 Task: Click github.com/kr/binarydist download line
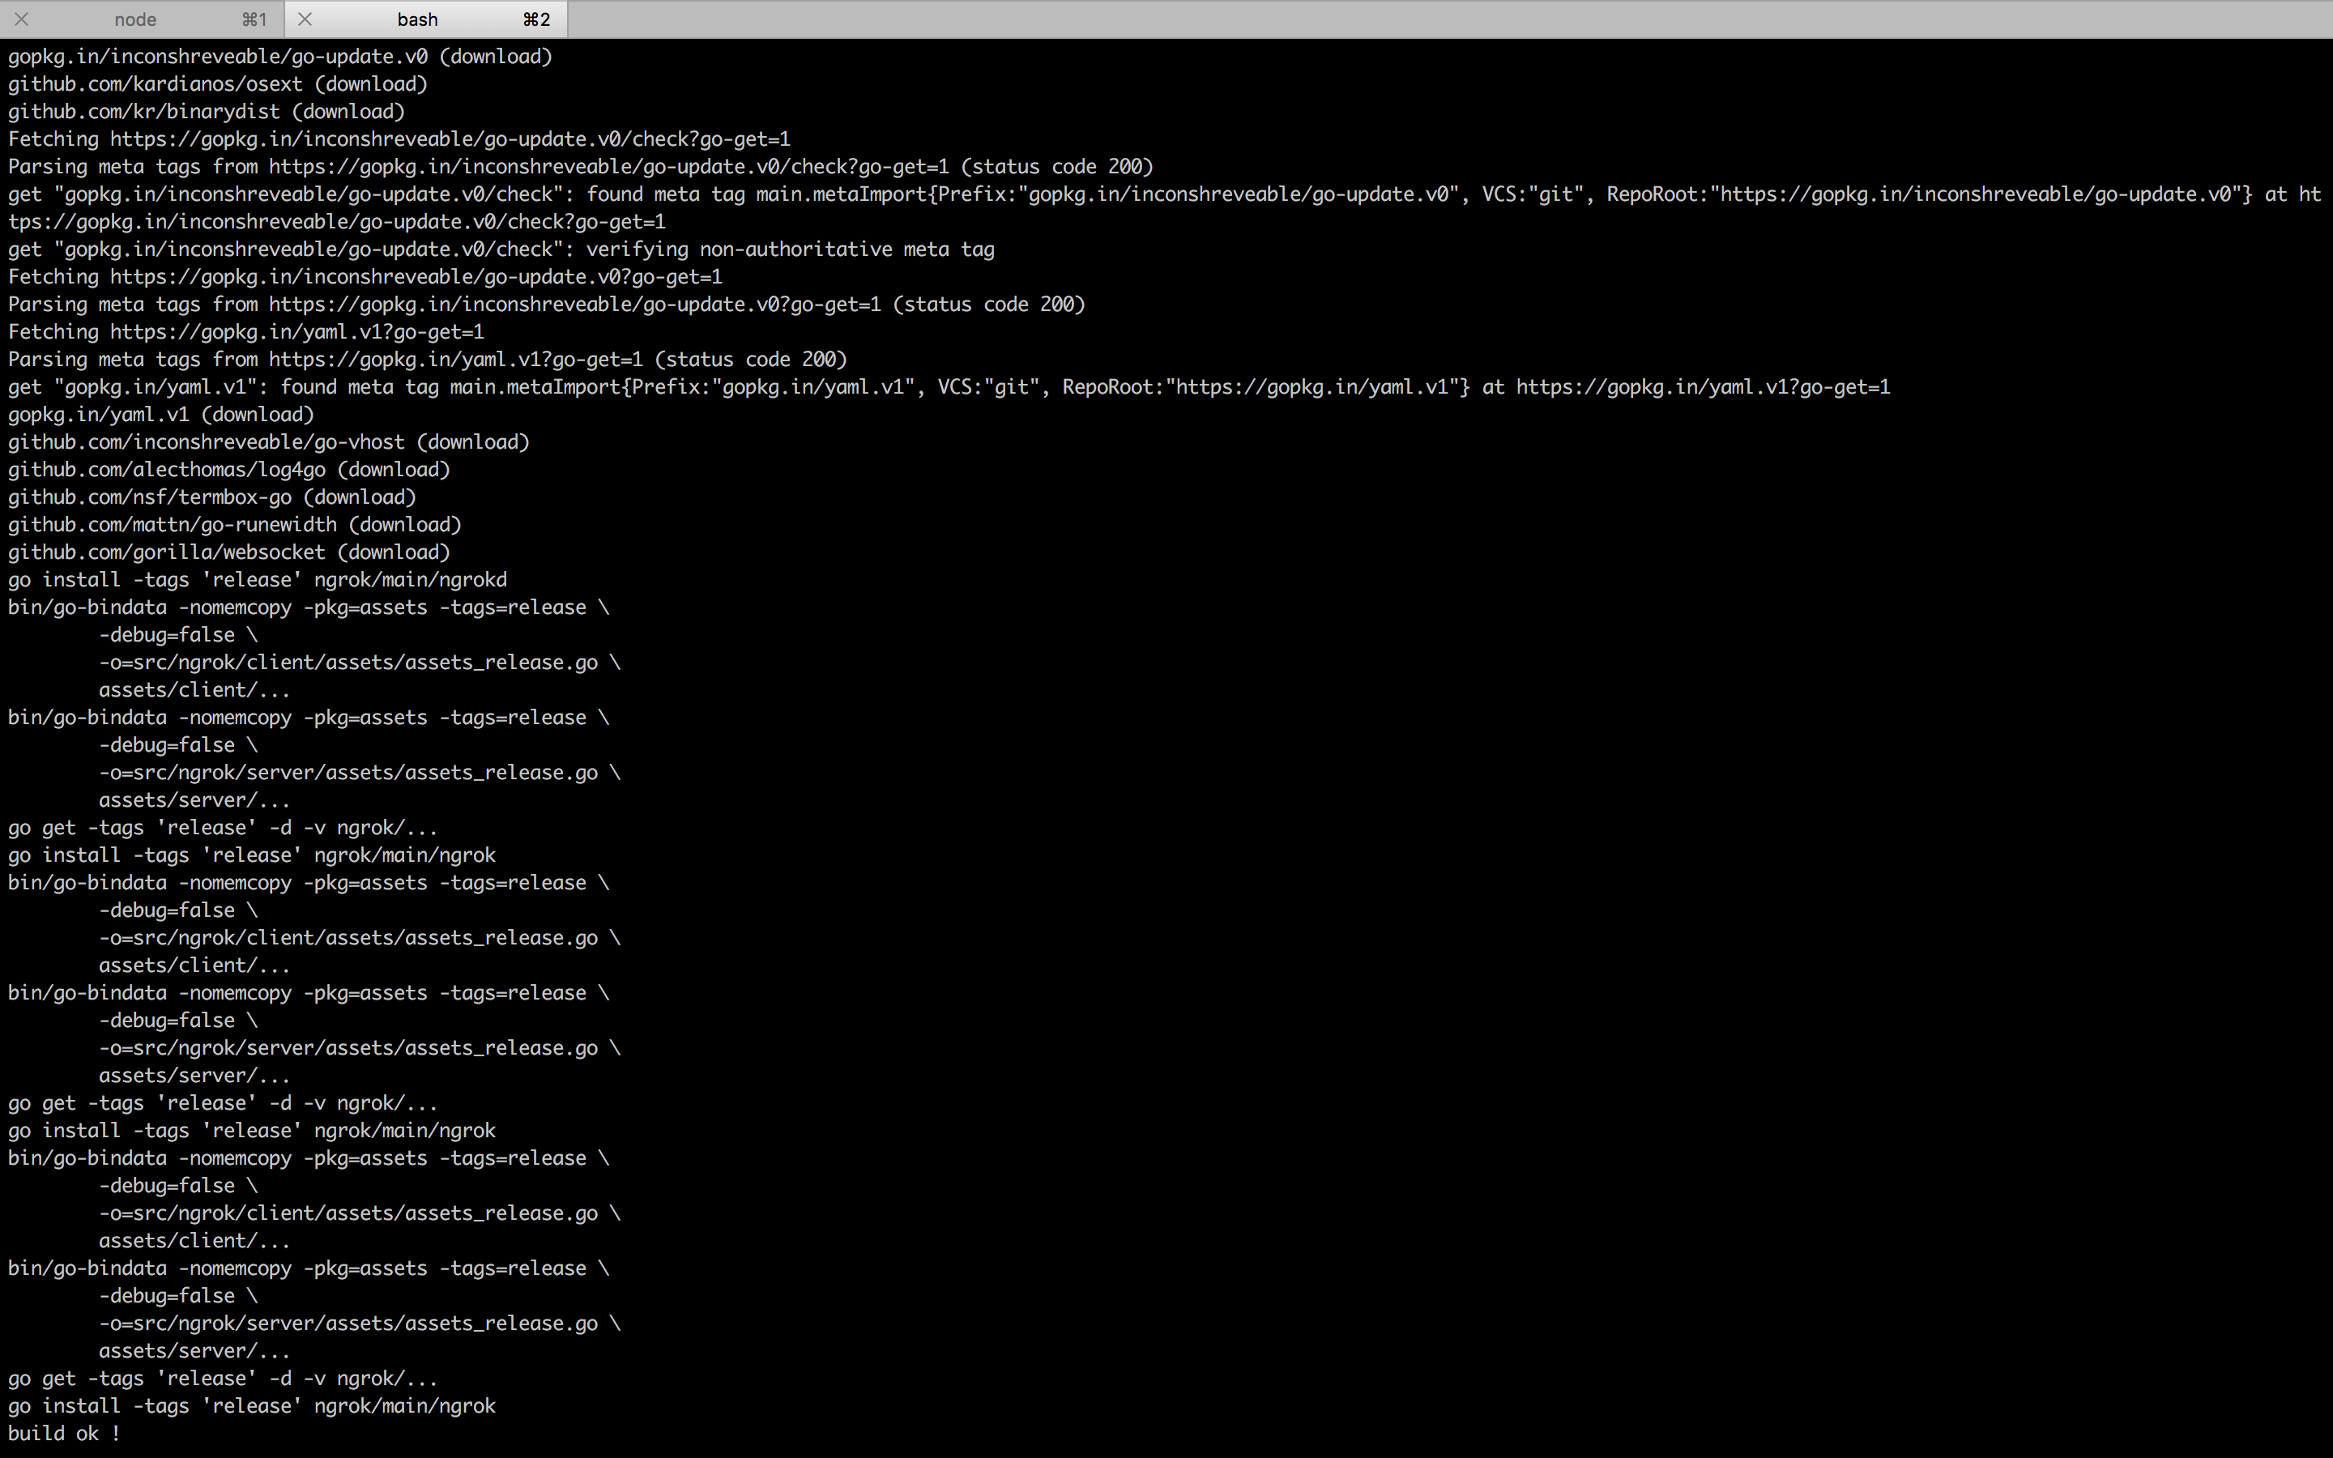coord(207,111)
